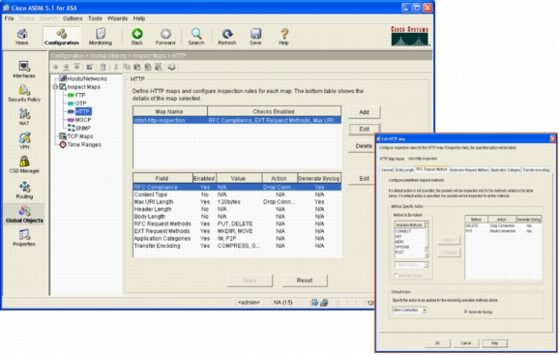Select Time Ranges in the tree
The height and width of the screenshot is (355, 559).
click(x=80, y=144)
